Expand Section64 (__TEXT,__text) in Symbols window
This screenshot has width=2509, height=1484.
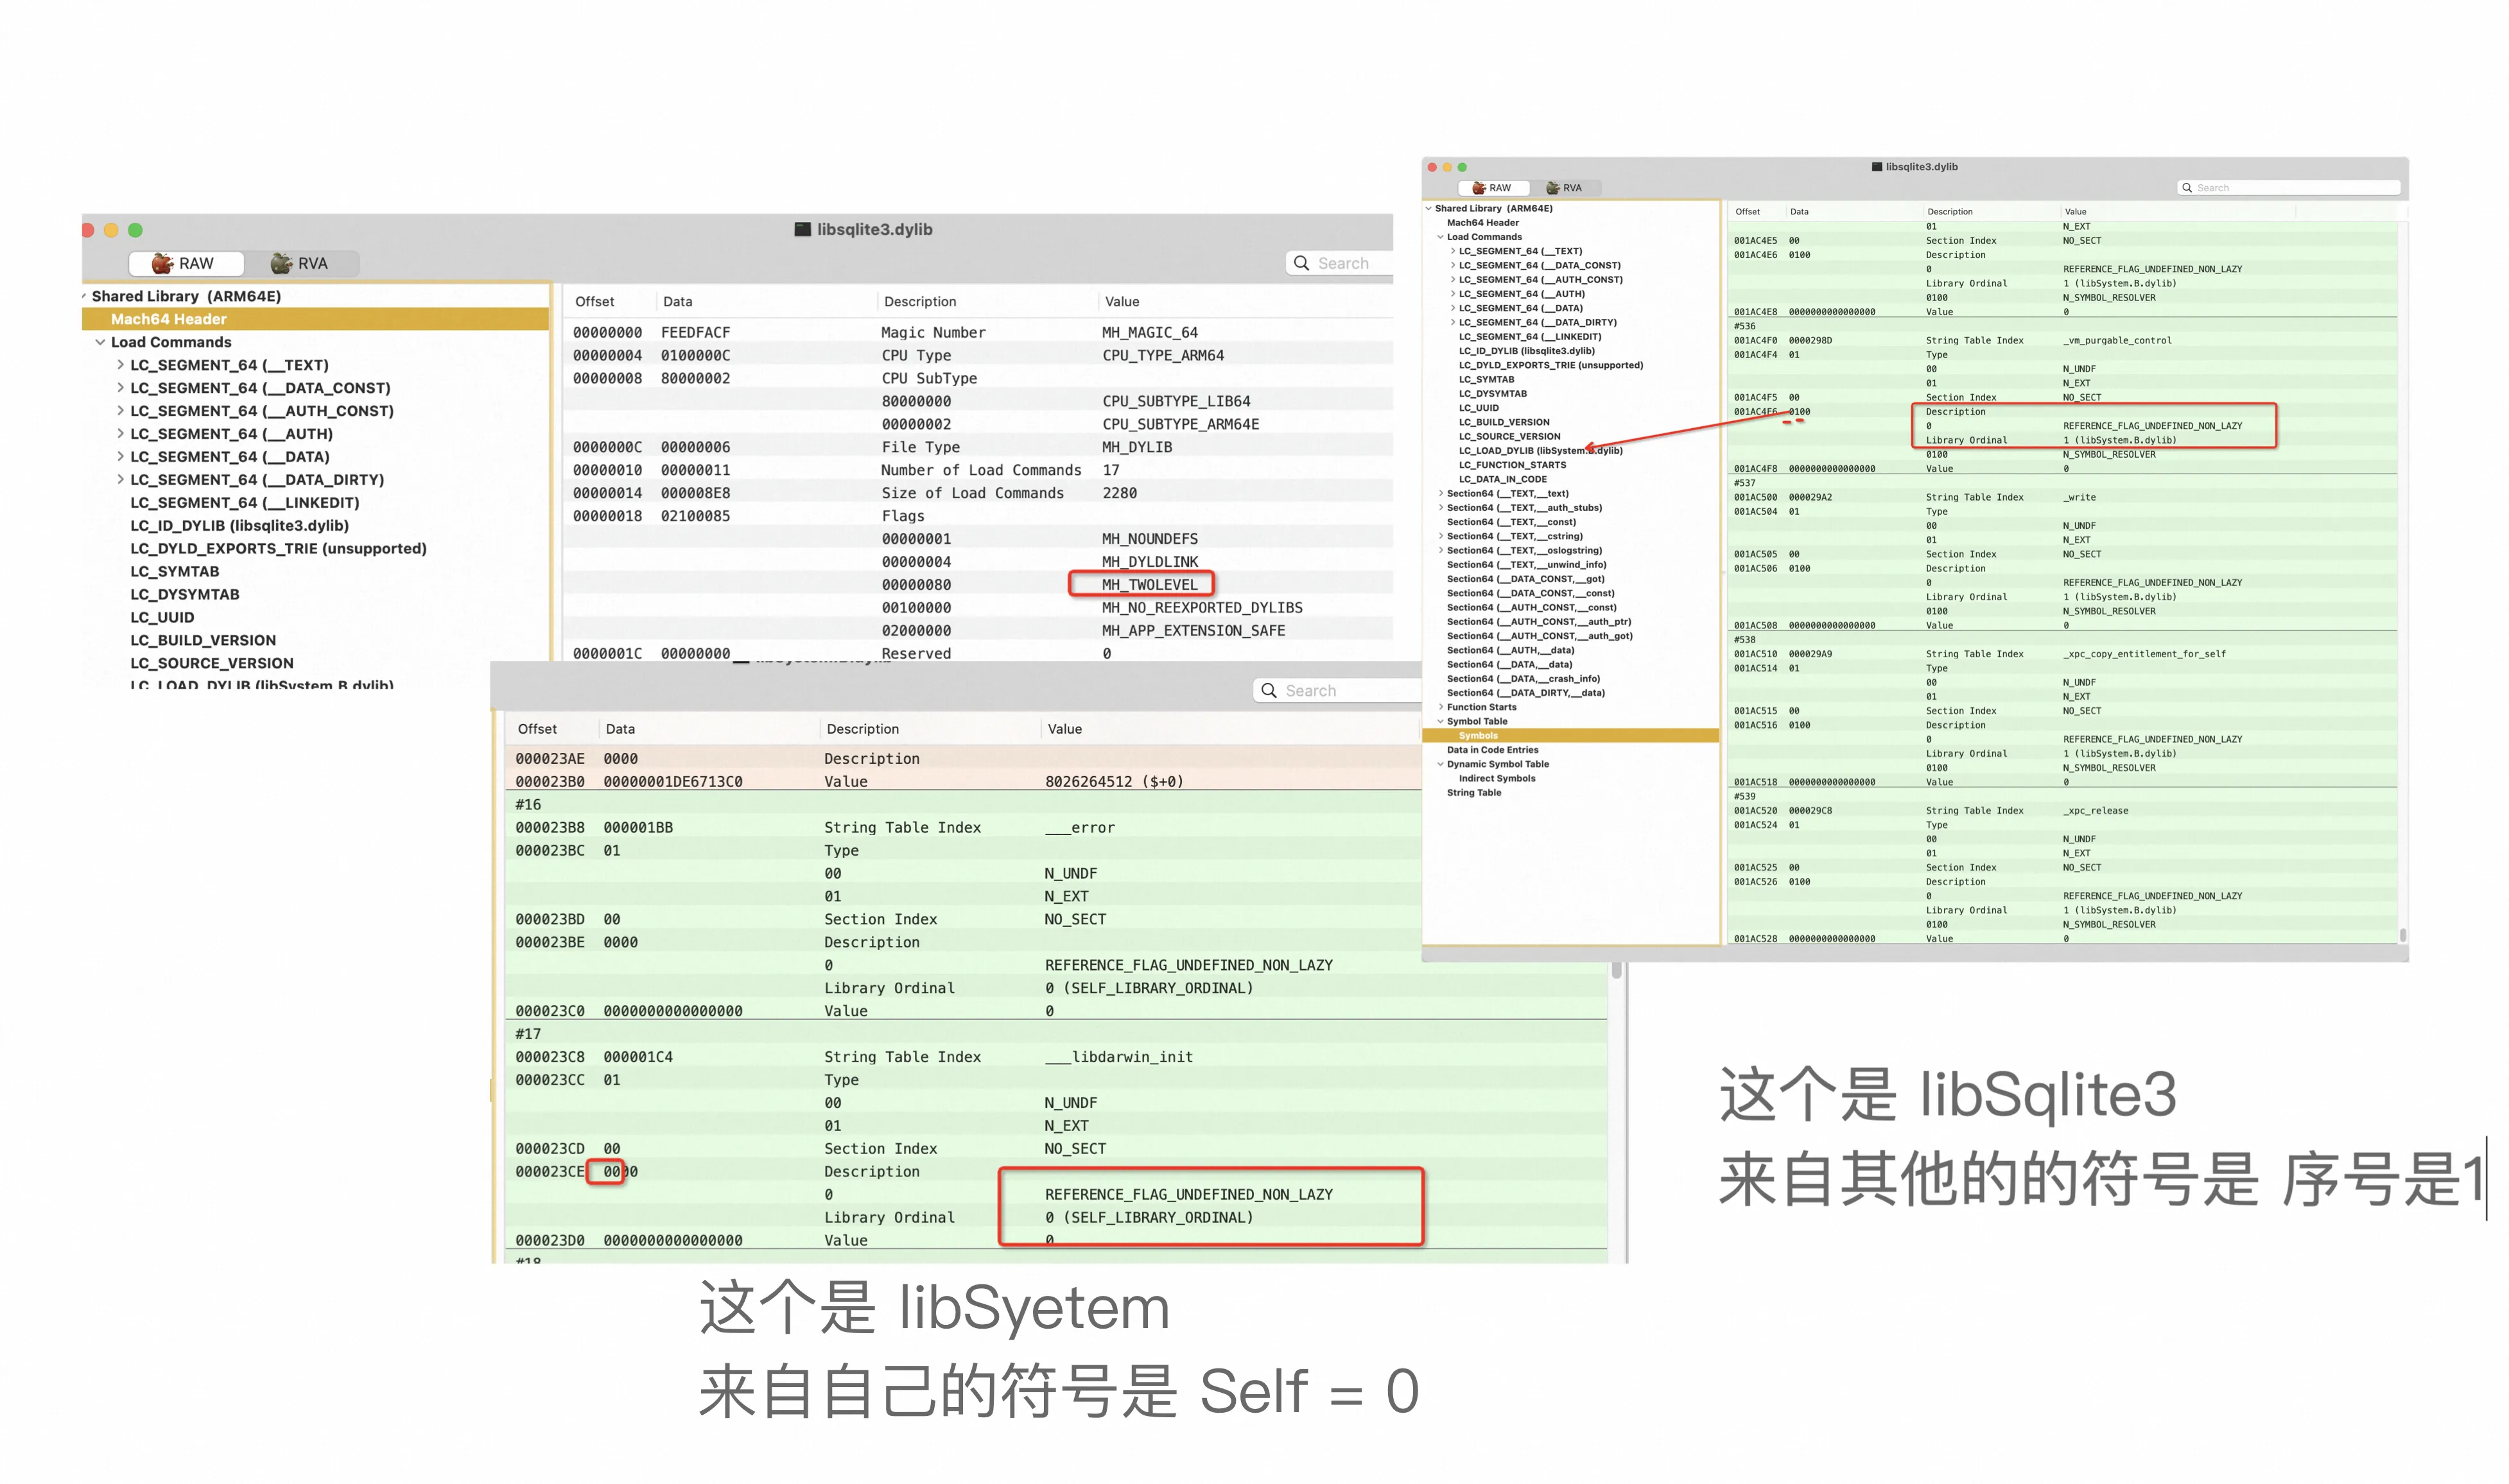(1440, 494)
